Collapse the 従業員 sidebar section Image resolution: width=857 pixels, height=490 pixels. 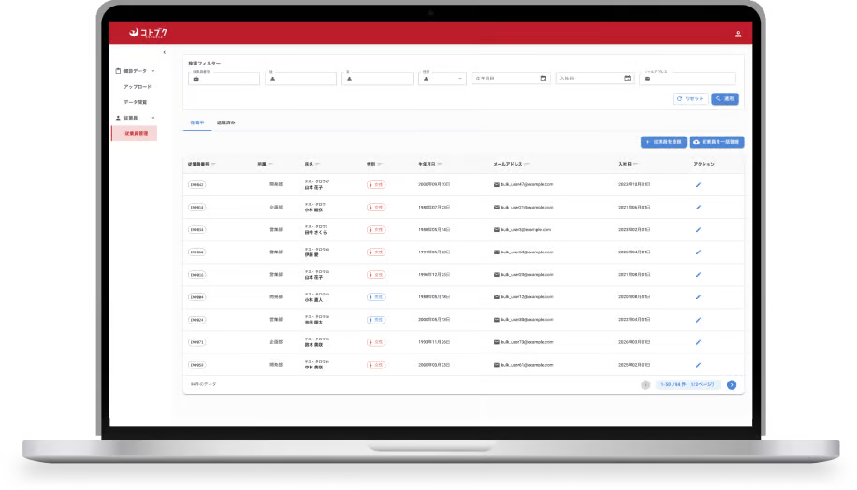click(x=153, y=118)
